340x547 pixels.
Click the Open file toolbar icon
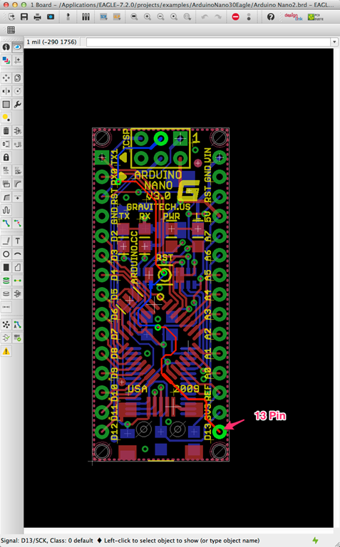tap(11, 17)
